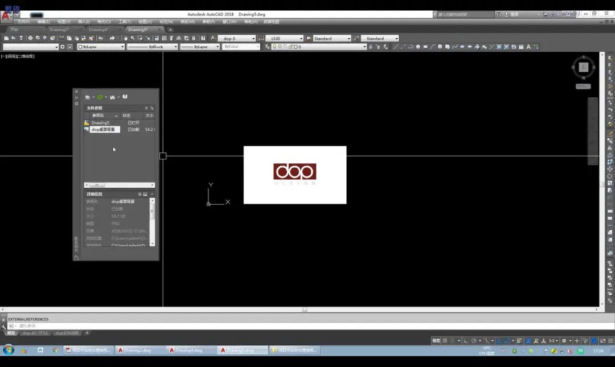Viewport: 615px width, 367px height.
Task: Toggle Polar tracking in status bar
Action: [474, 341]
